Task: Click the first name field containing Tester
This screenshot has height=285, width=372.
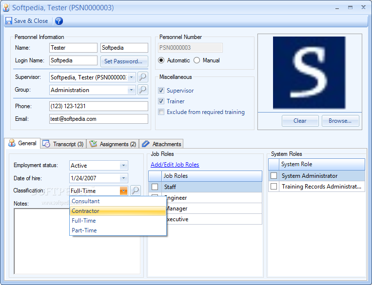Action: click(73, 48)
